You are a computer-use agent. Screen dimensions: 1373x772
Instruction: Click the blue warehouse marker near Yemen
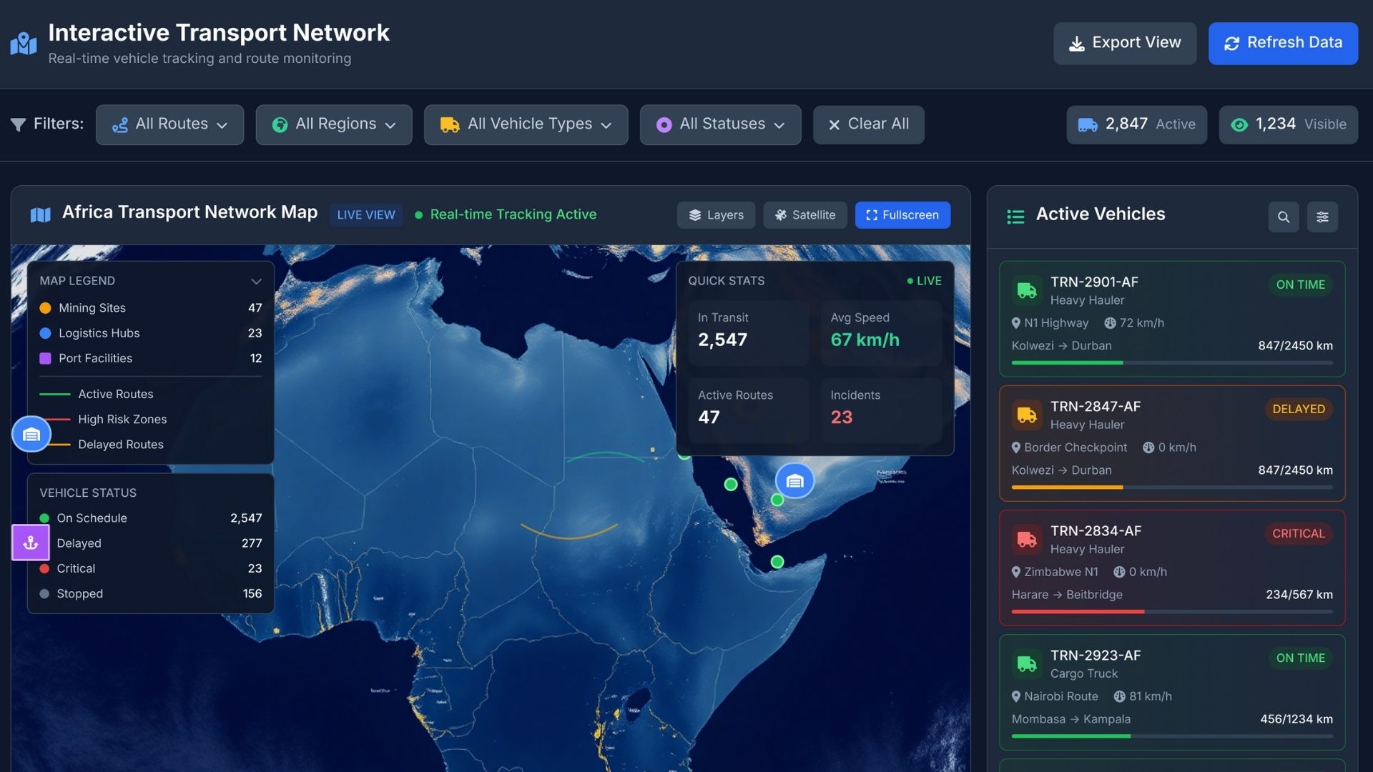pos(794,481)
